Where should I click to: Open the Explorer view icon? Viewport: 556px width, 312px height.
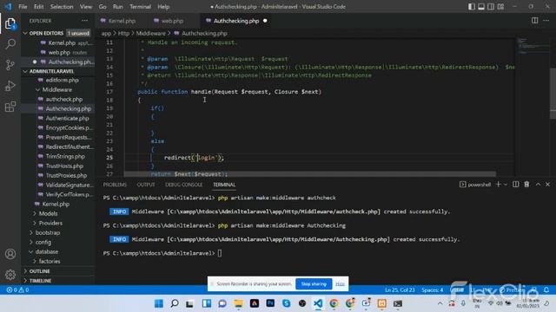point(10,23)
